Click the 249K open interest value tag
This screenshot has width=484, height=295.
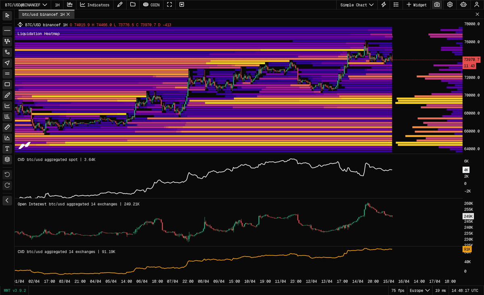(469, 216)
